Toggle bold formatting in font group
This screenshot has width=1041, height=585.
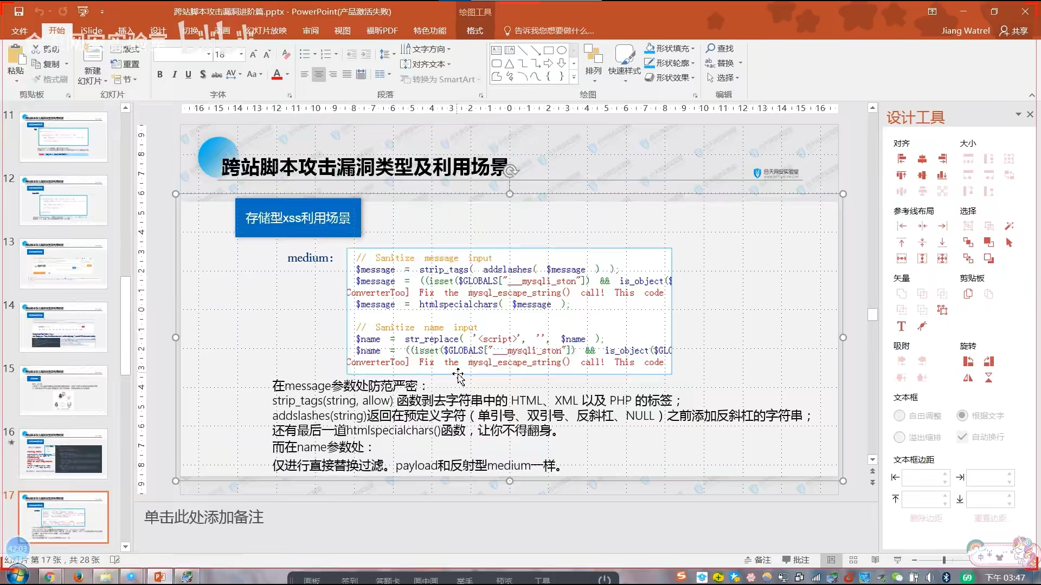[160, 75]
